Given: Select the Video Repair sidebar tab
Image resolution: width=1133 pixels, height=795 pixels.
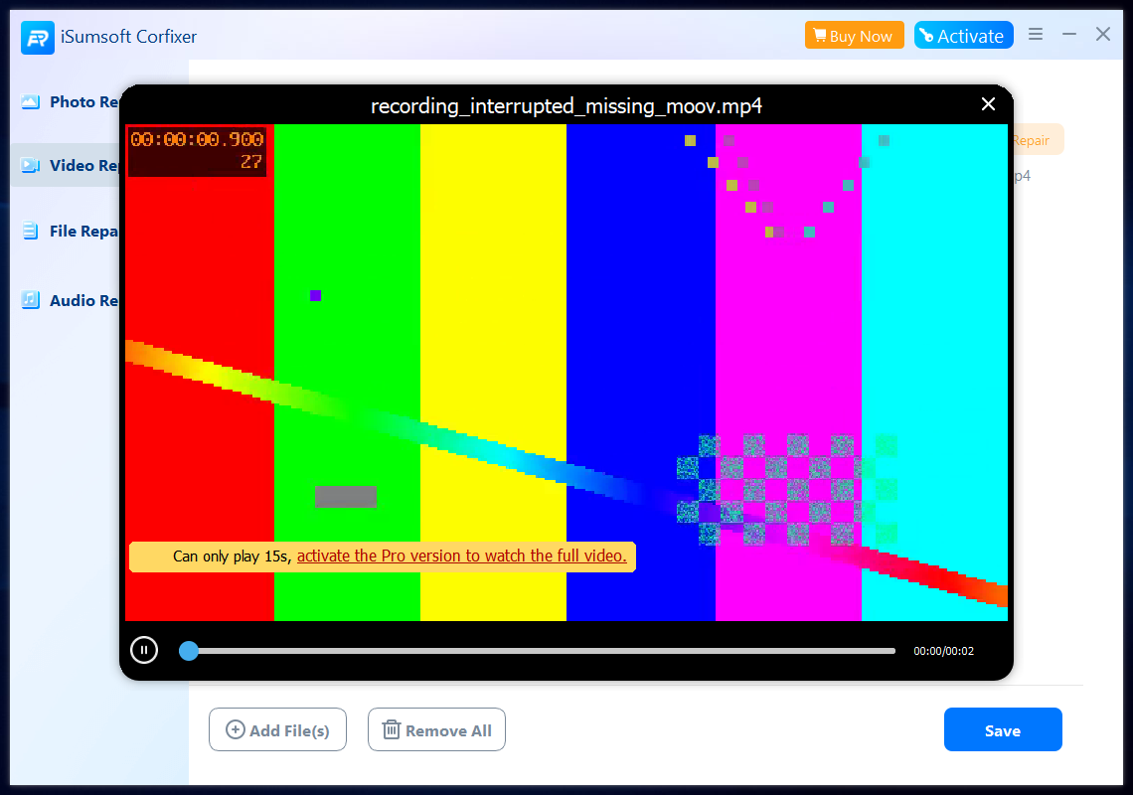Looking at the screenshot, I should pyautogui.click(x=66, y=166).
